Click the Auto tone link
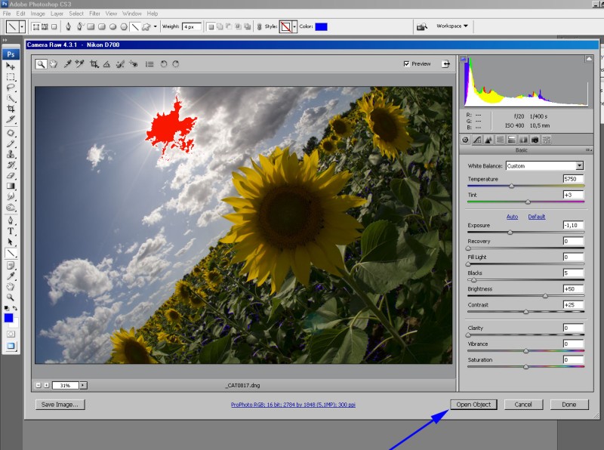 [x=512, y=217]
